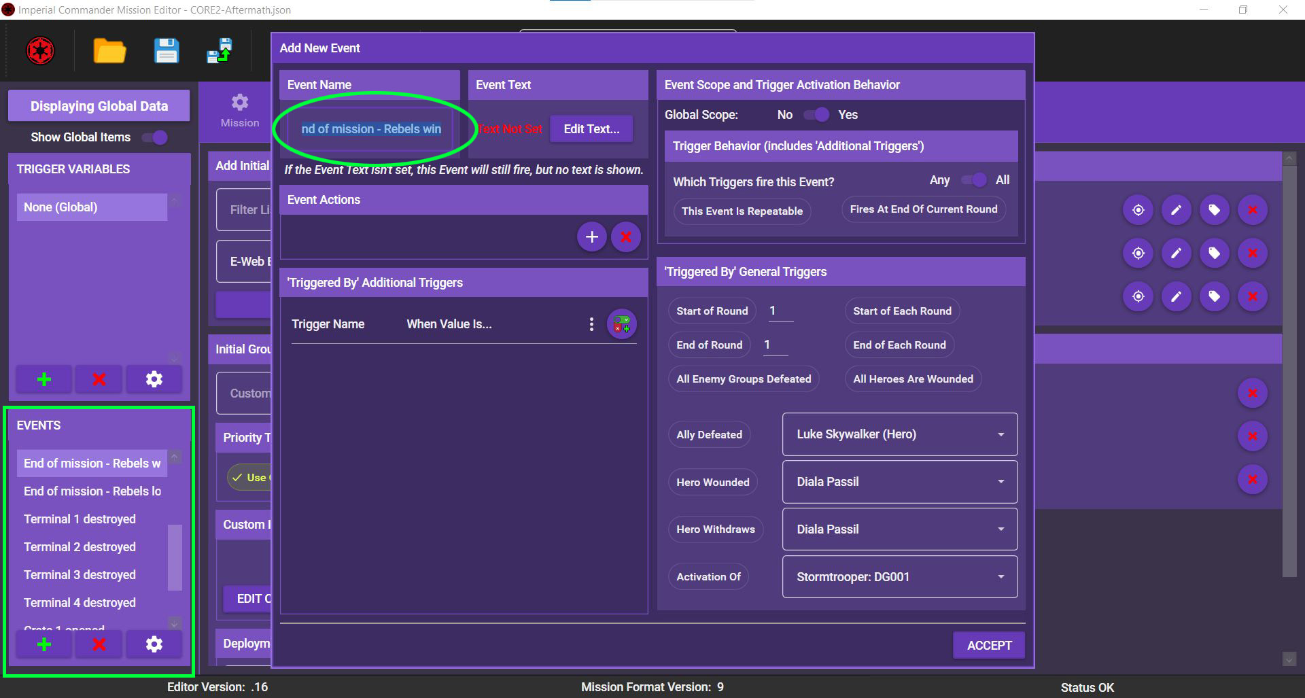Image resolution: width=1305 pixels, height=698 pixels.
Task: Click the second row target icon
Action: point(1138,254)
